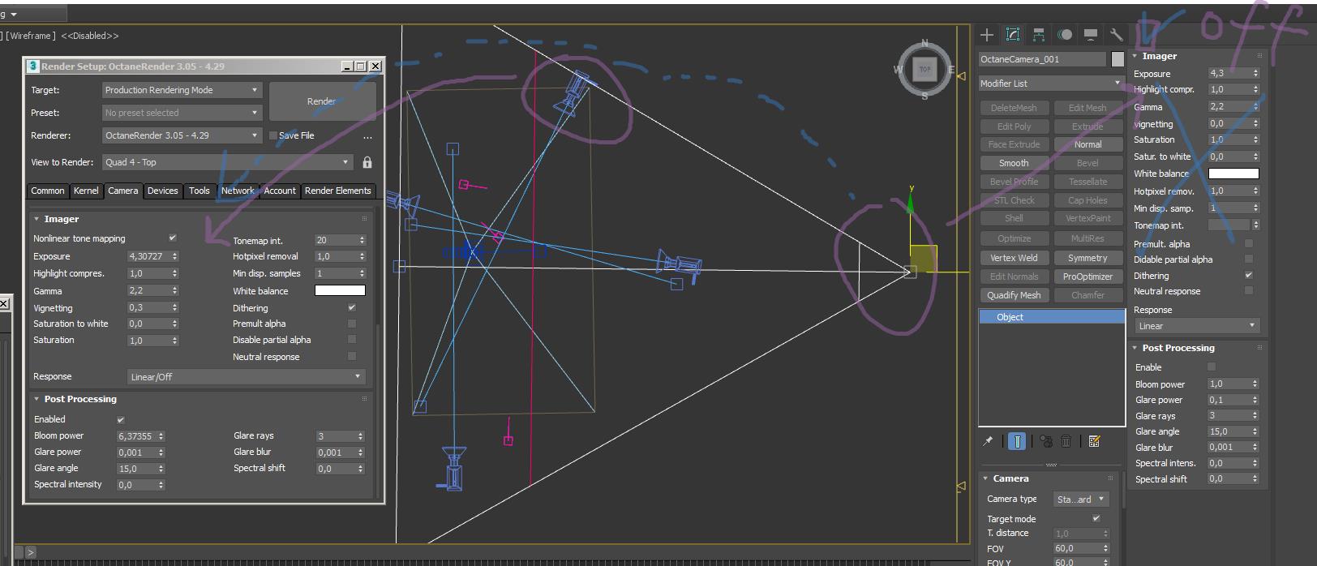Click the Vertex Weld modifier button
1317x566 pixels.
pos(1014,258)
